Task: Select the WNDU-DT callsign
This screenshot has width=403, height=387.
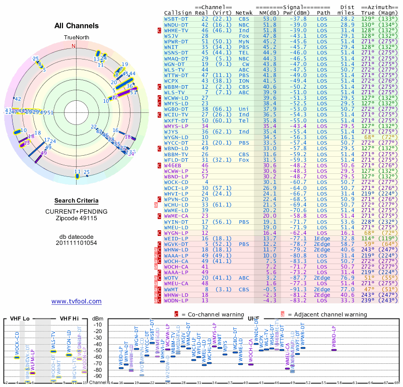Action: pos(176,25)
